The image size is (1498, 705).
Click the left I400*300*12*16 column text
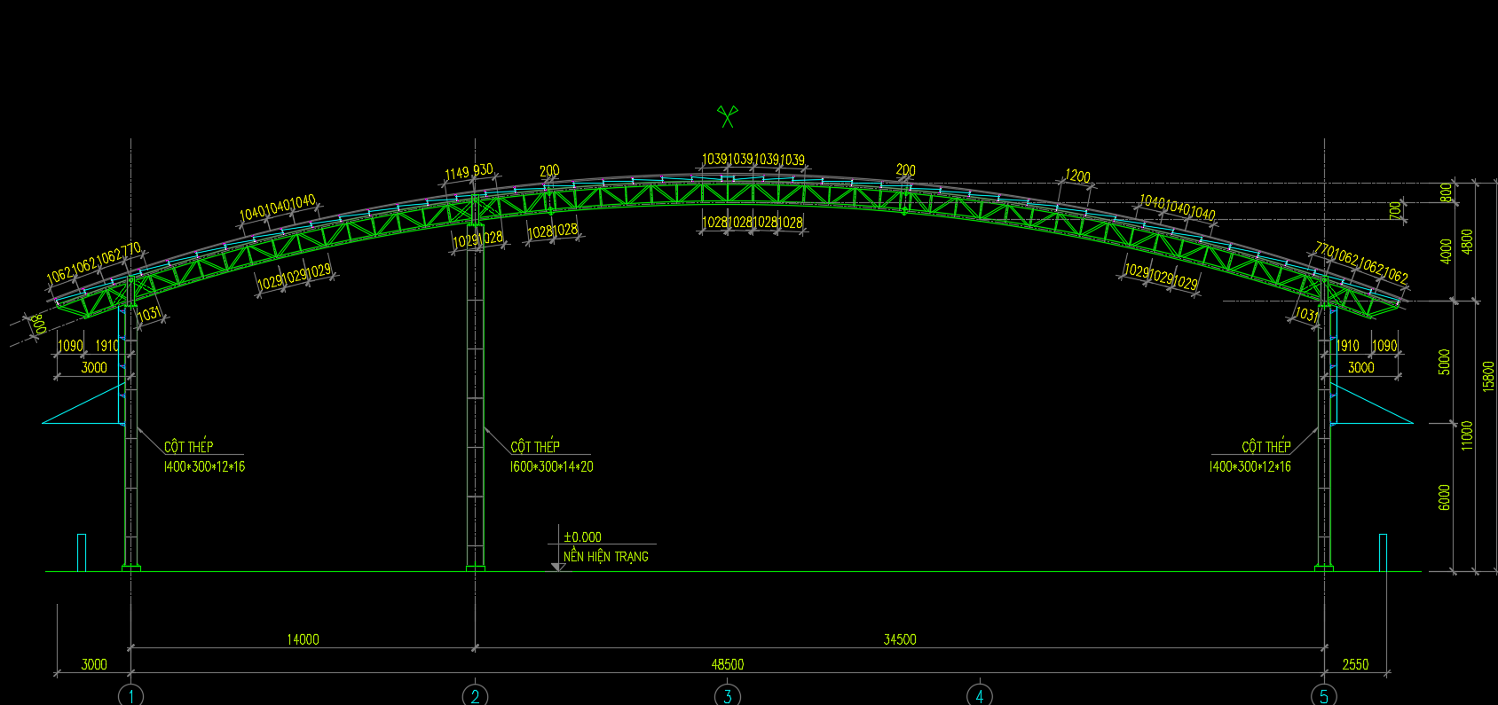tap(204, 466)
